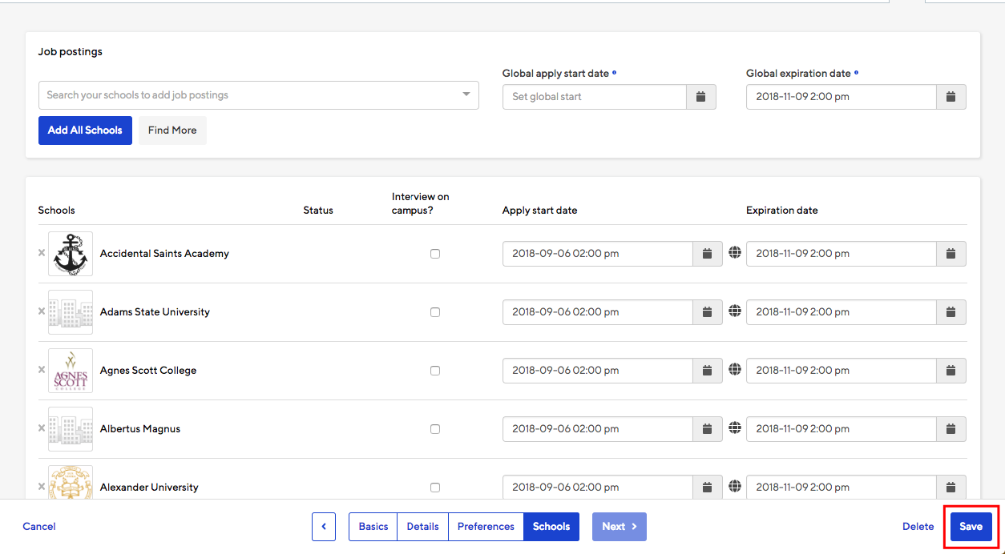This screenshot has height=554, width=1005.
Task: Click the Set global start date field
Action: (594, 97)
